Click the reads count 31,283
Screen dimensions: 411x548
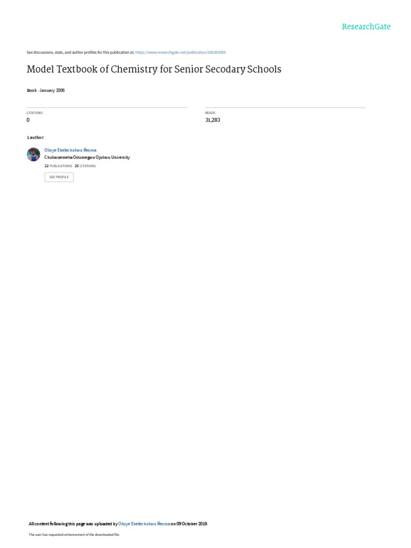(x=212, y=120)
